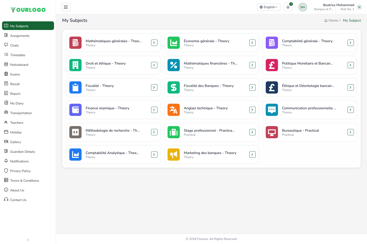This screenshot has height=244, width=367.
Task: Select My Subjects in the sidebar
Action: coord(28,26)
